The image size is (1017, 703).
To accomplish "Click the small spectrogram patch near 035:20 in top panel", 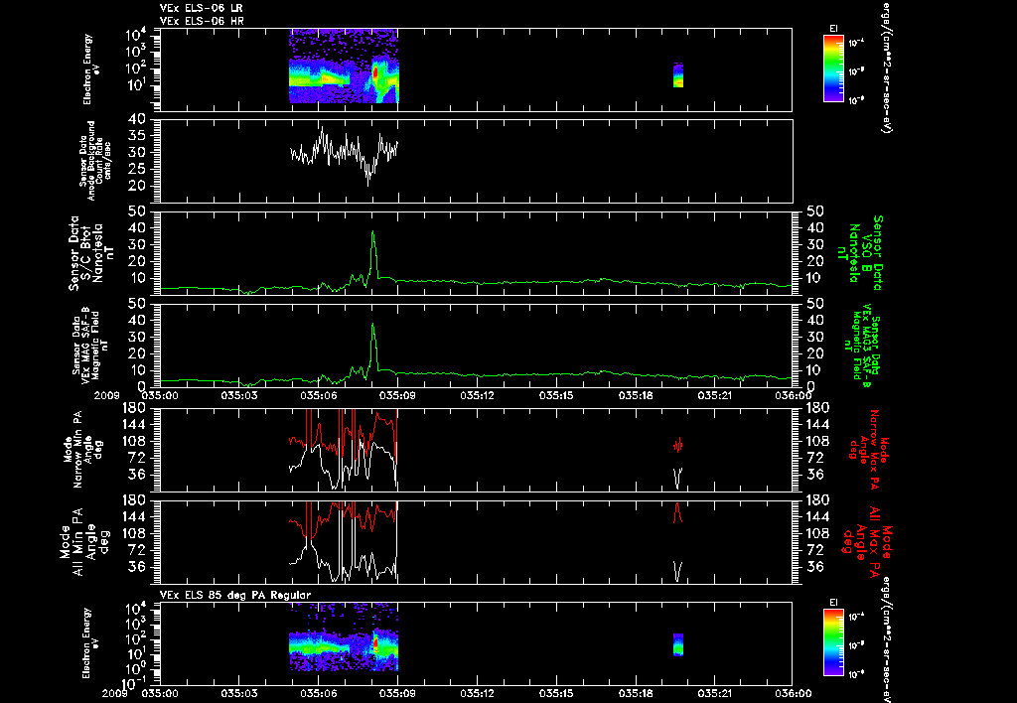I will pyautogui.click(x=677, y=75).
